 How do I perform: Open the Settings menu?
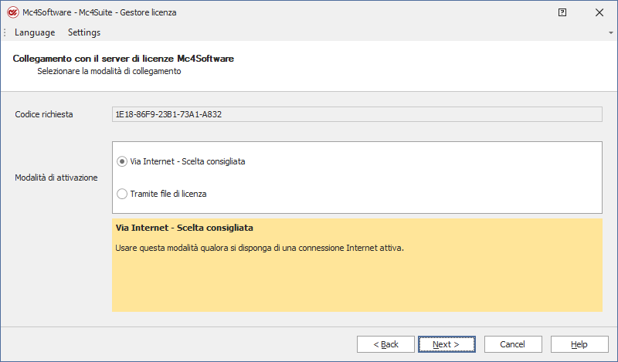click(84, 32)
